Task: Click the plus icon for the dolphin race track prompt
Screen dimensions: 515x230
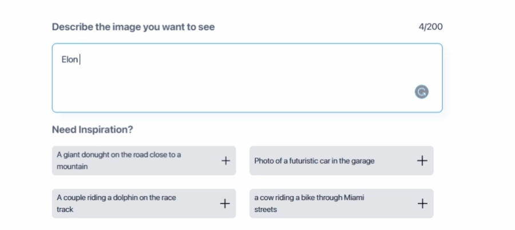Action: coord(225,204)
